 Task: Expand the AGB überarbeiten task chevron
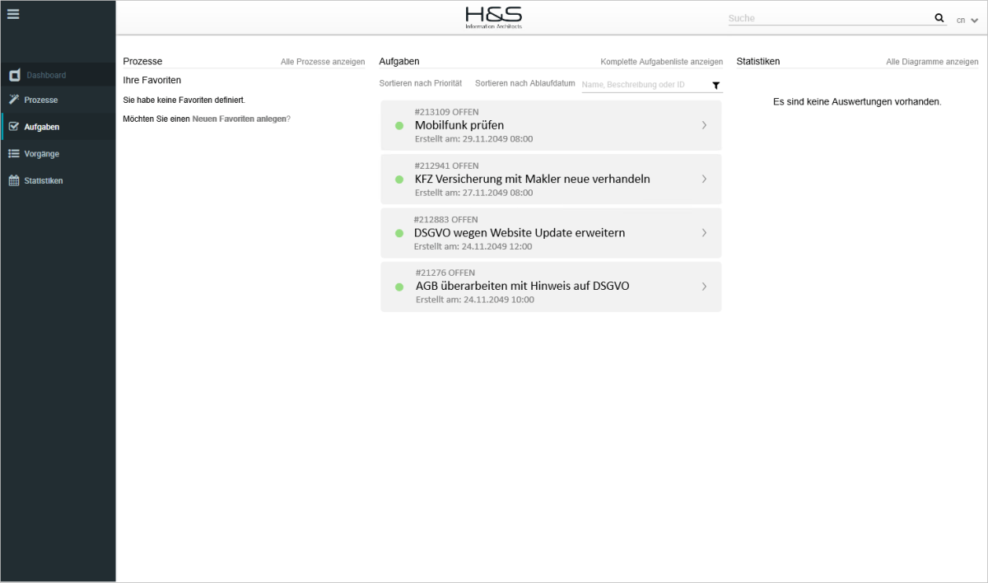pos(704,287)
